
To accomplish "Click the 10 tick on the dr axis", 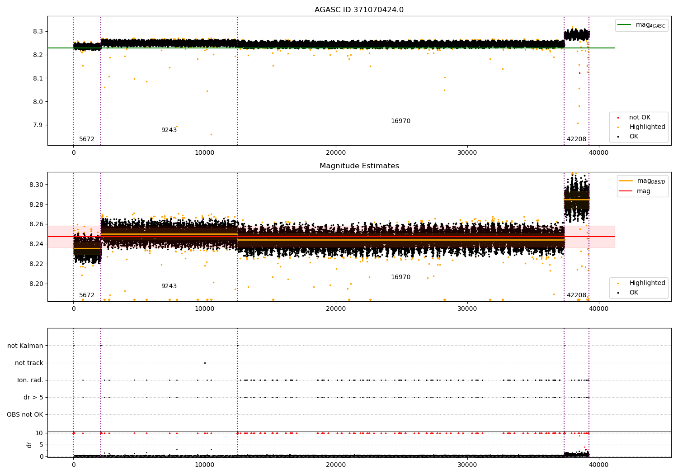I will coord(39,433).
